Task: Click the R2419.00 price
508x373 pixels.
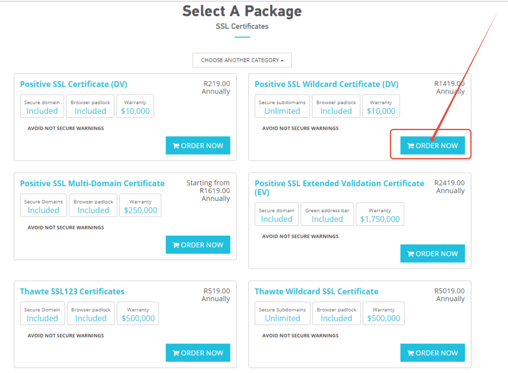Action: tap(449, 183)
